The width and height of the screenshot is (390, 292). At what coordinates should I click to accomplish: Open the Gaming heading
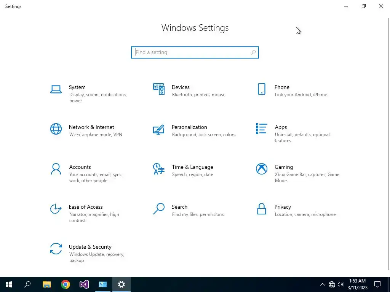pyautogui.click(x=284, y=167)
